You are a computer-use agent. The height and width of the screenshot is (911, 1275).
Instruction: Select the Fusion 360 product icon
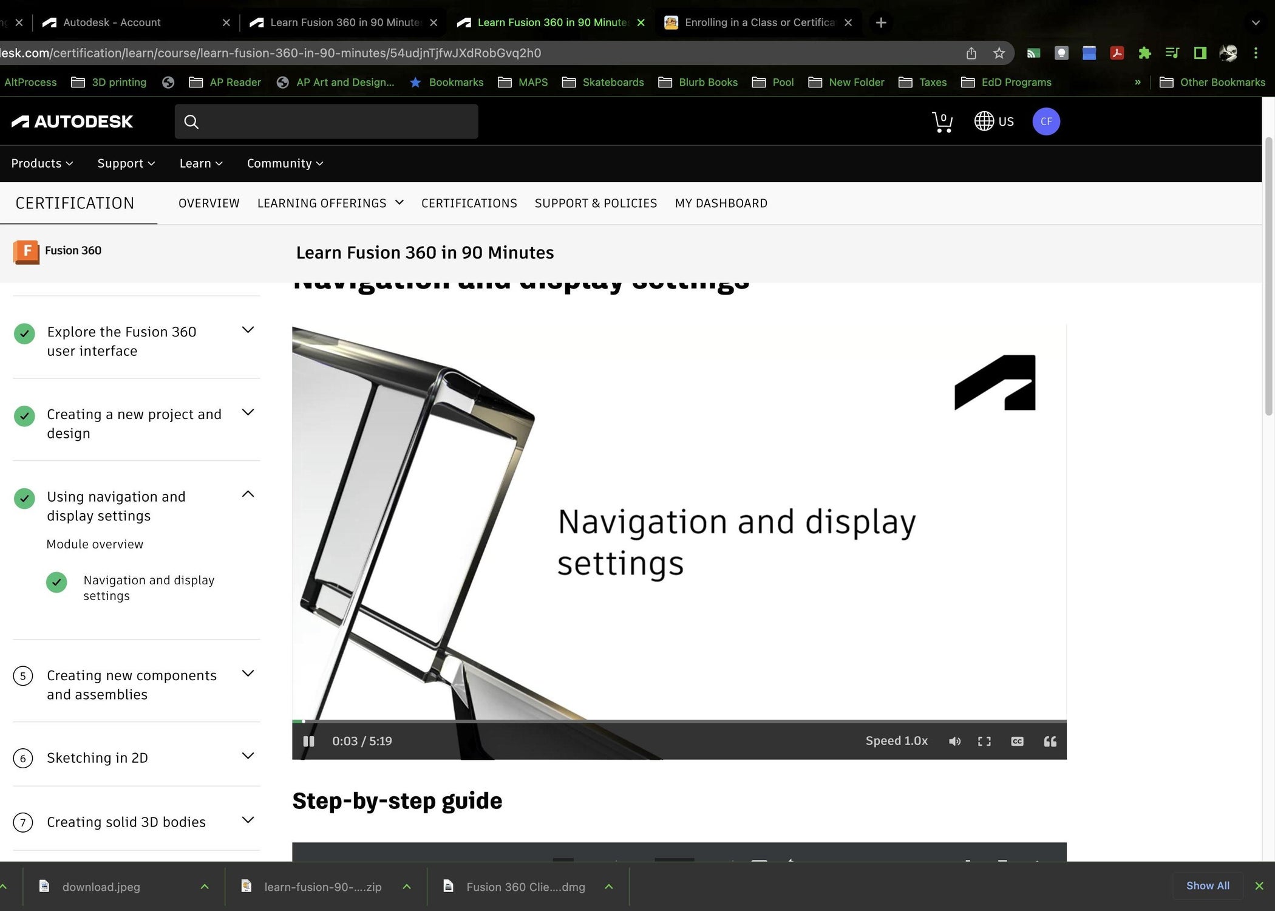pos(26,251)
